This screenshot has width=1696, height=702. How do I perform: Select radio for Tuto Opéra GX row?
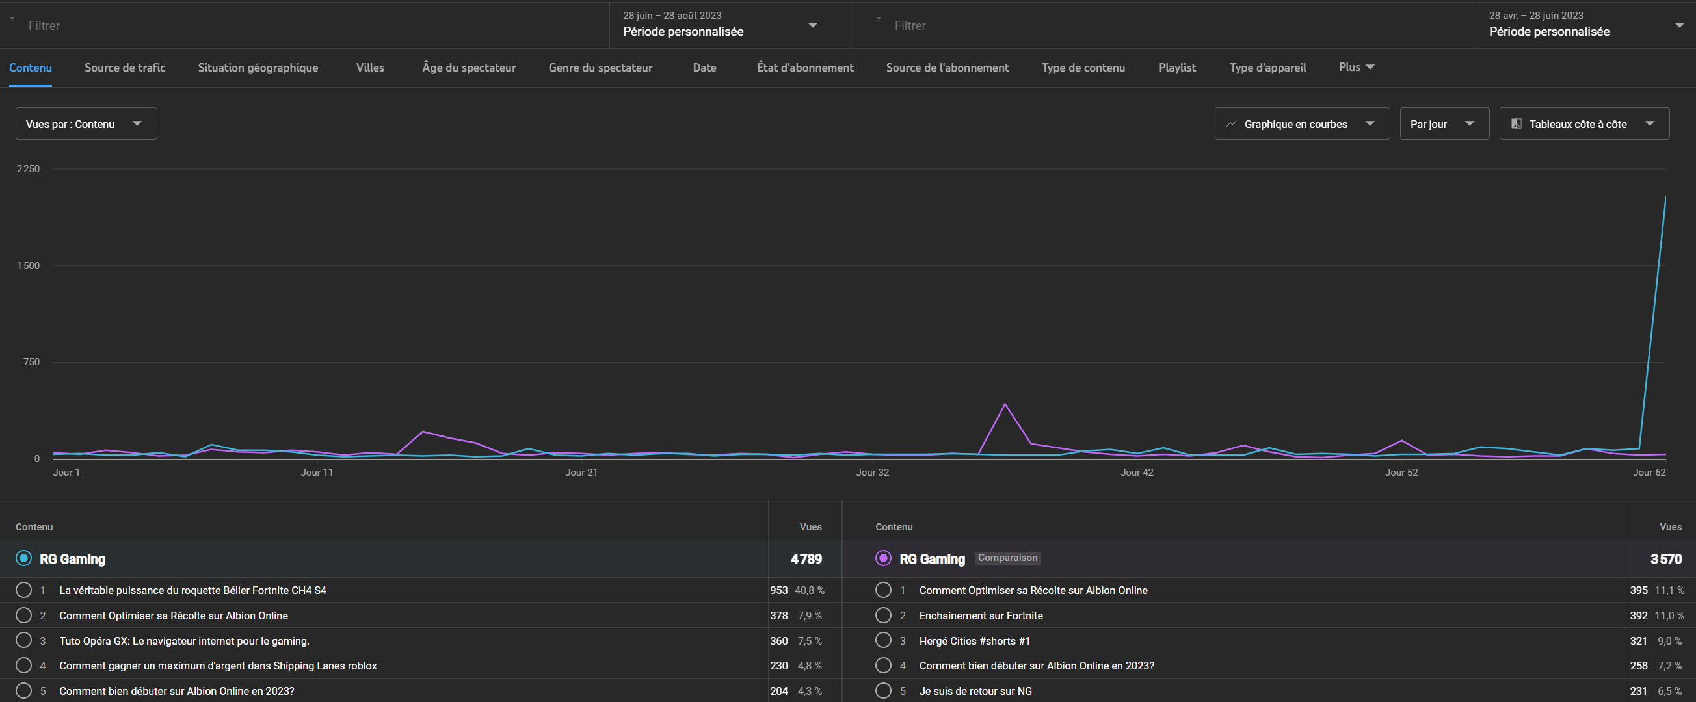[x=23, y=640]
